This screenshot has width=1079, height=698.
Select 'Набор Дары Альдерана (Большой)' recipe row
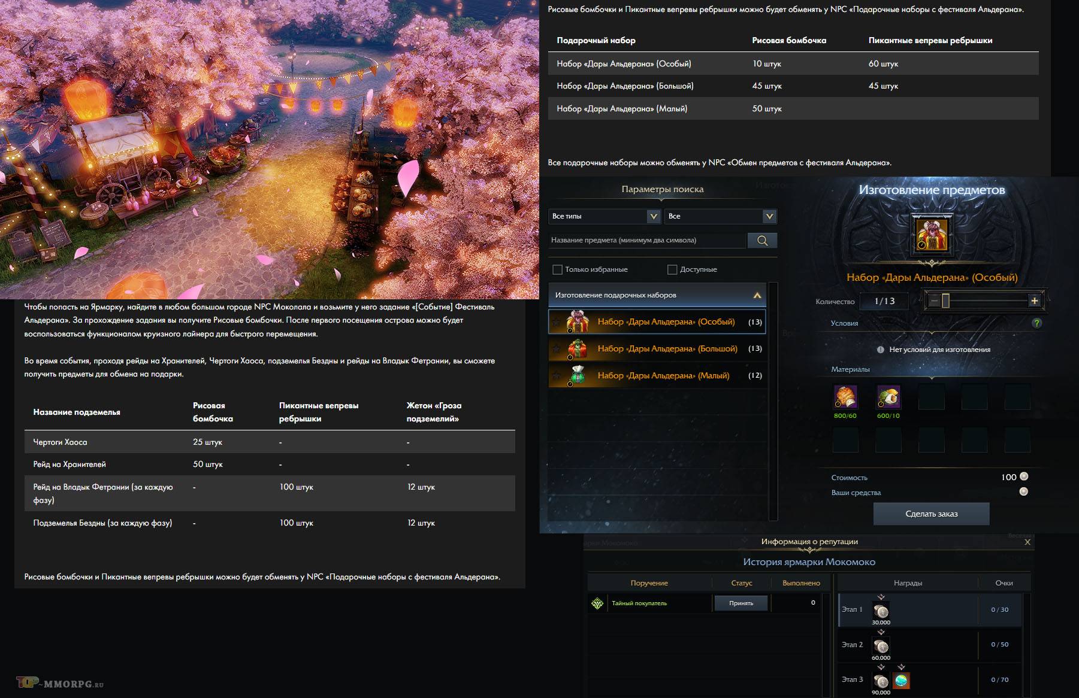[x=657, y=348]
